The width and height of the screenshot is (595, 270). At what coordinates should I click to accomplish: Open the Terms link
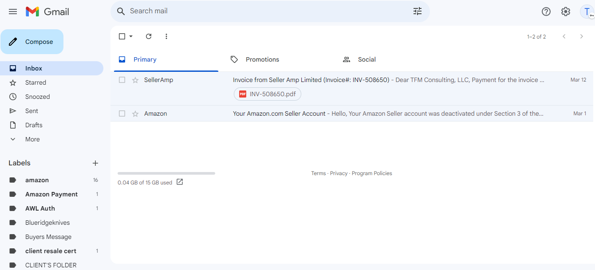319,173
